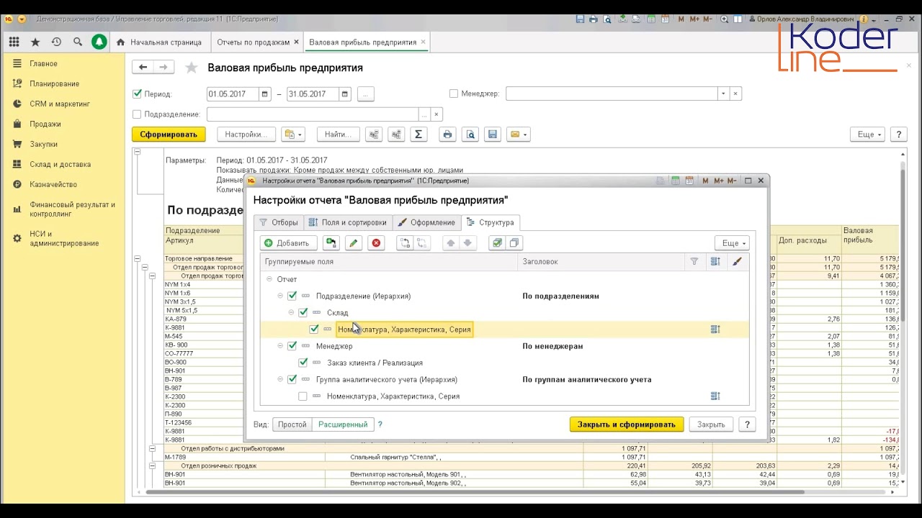Click collapse all groups icon in report toolbar
The width and height of the screenshot is (922, 518).
pos(373,135)
